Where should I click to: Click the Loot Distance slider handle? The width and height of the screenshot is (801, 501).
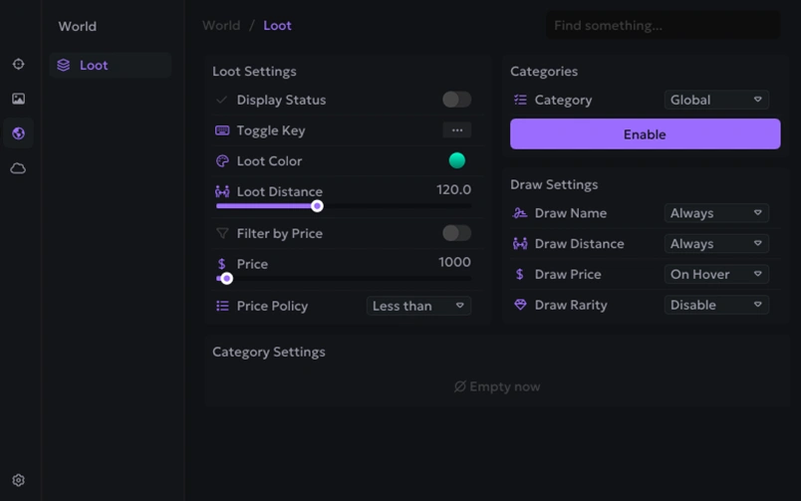click(317, 206)
